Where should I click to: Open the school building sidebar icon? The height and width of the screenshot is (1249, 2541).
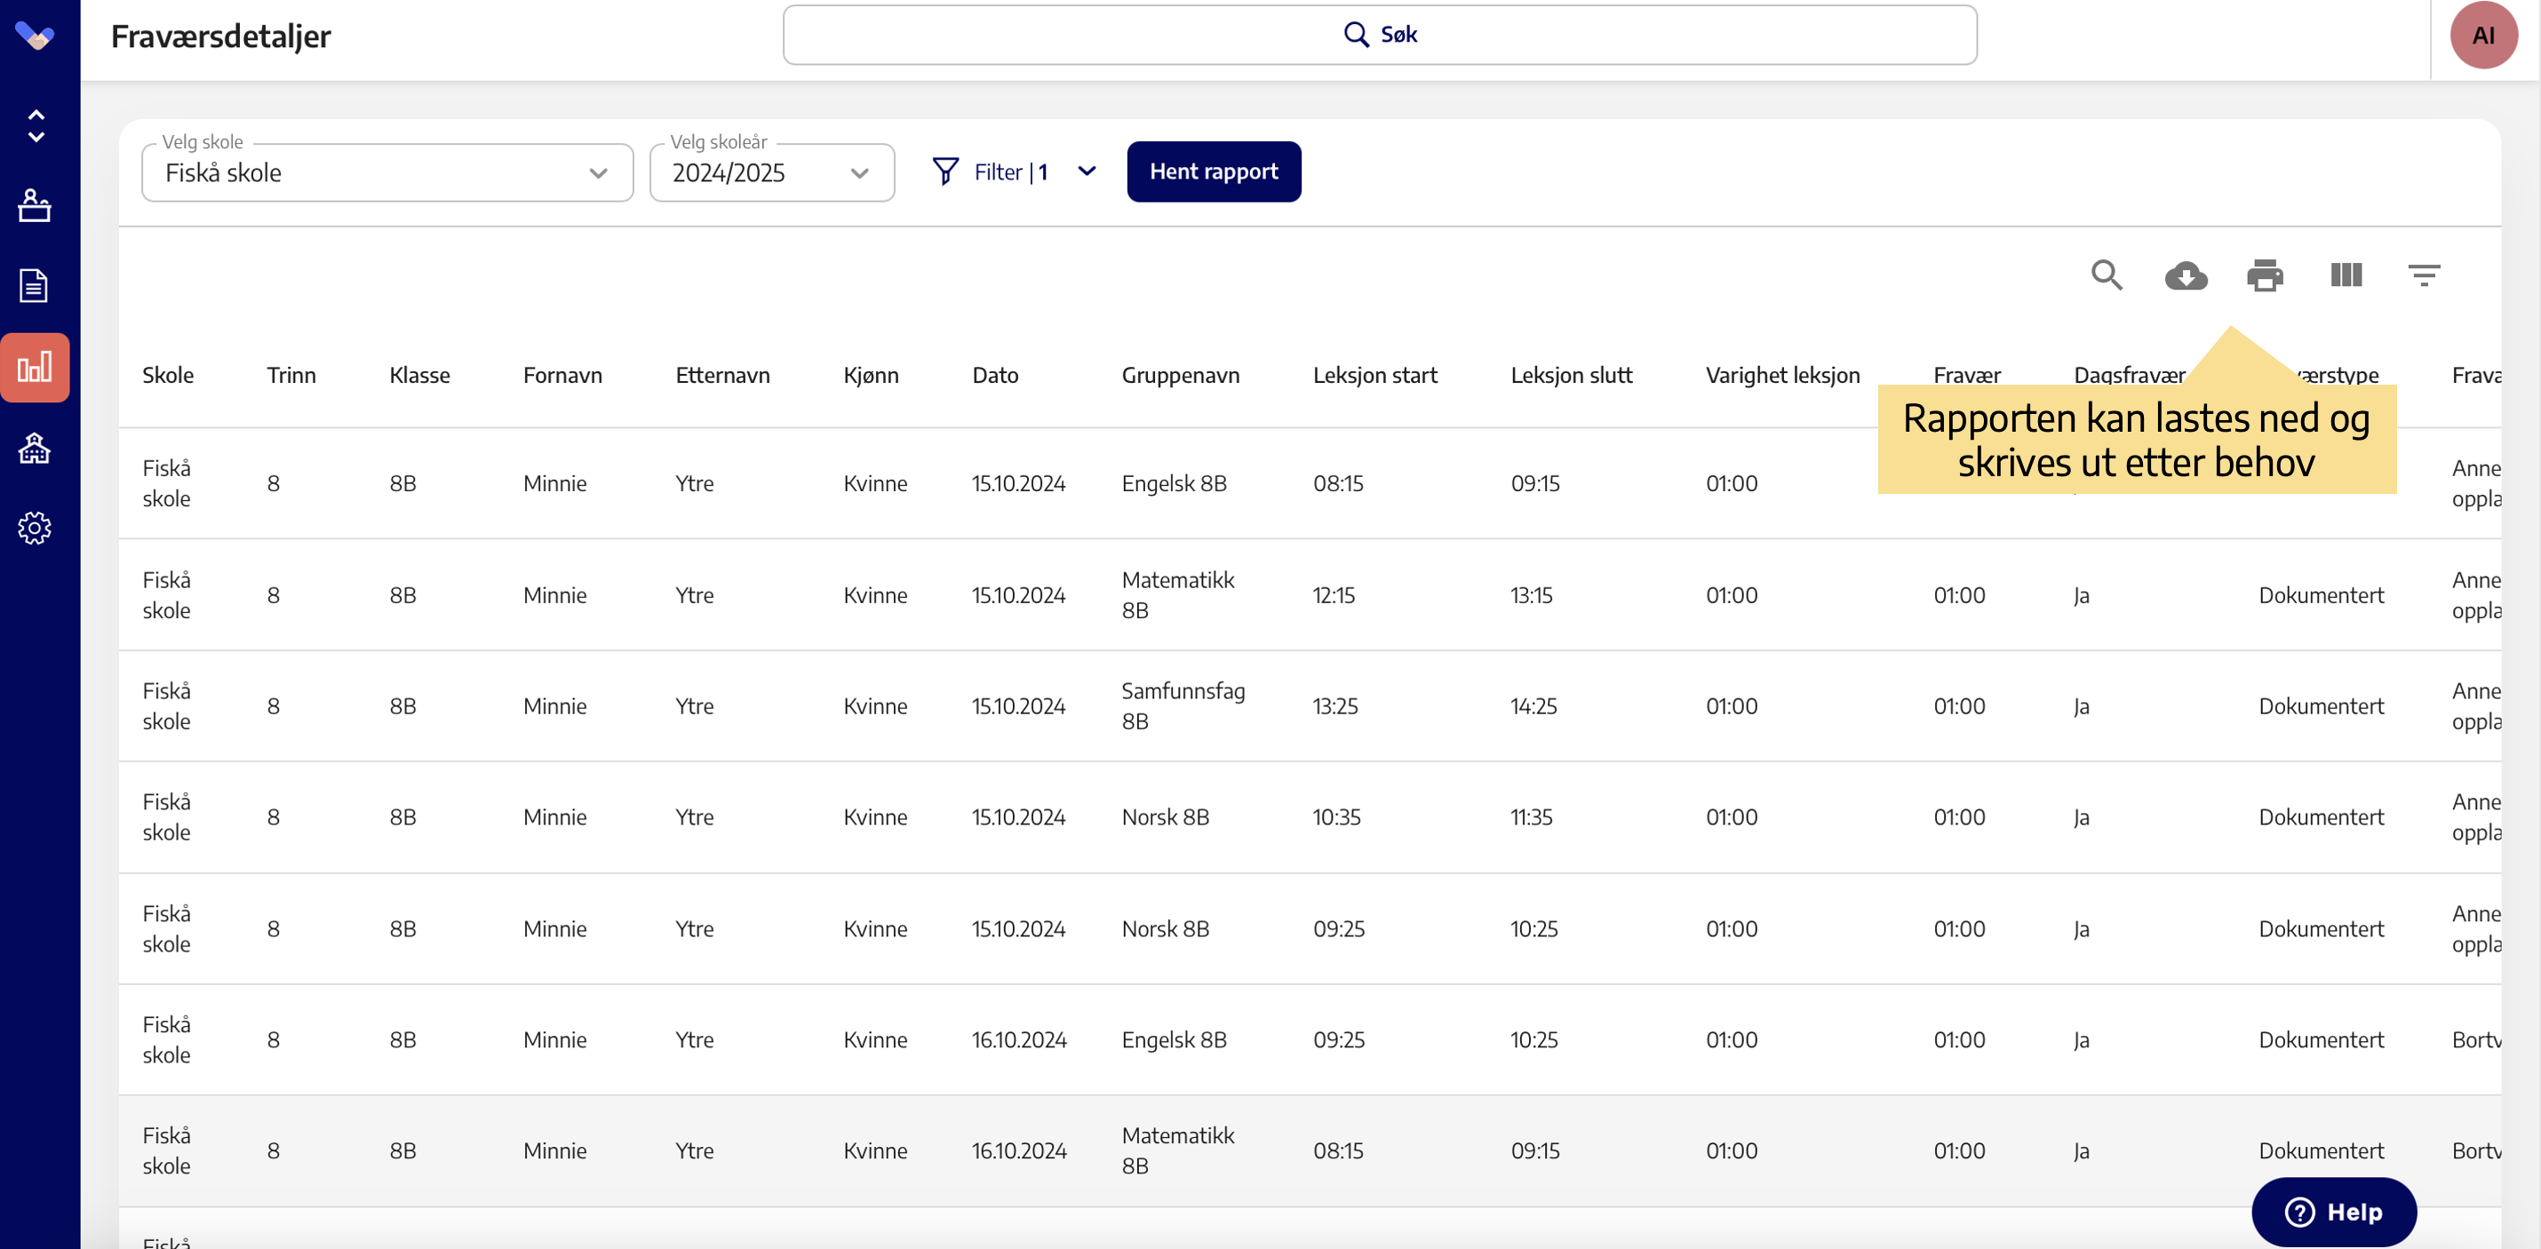coord(35,449)
